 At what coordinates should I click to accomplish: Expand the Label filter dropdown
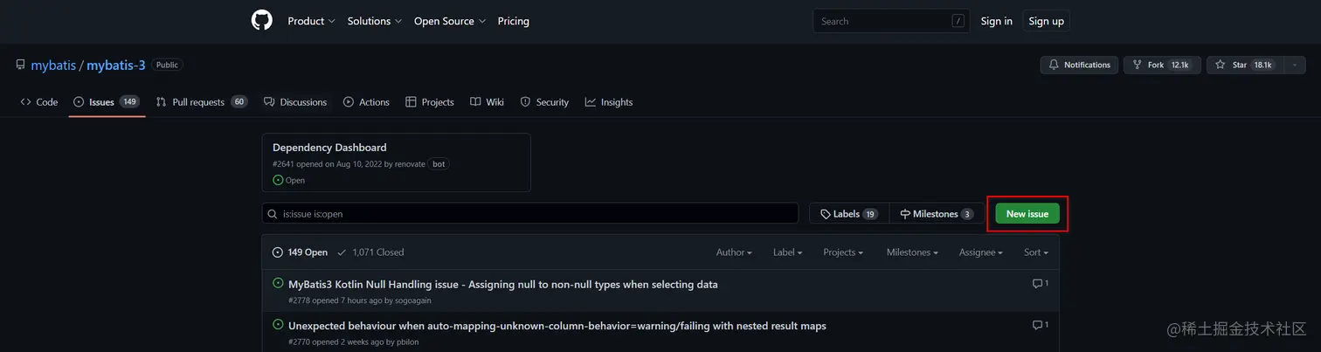(x=787, y=252)
